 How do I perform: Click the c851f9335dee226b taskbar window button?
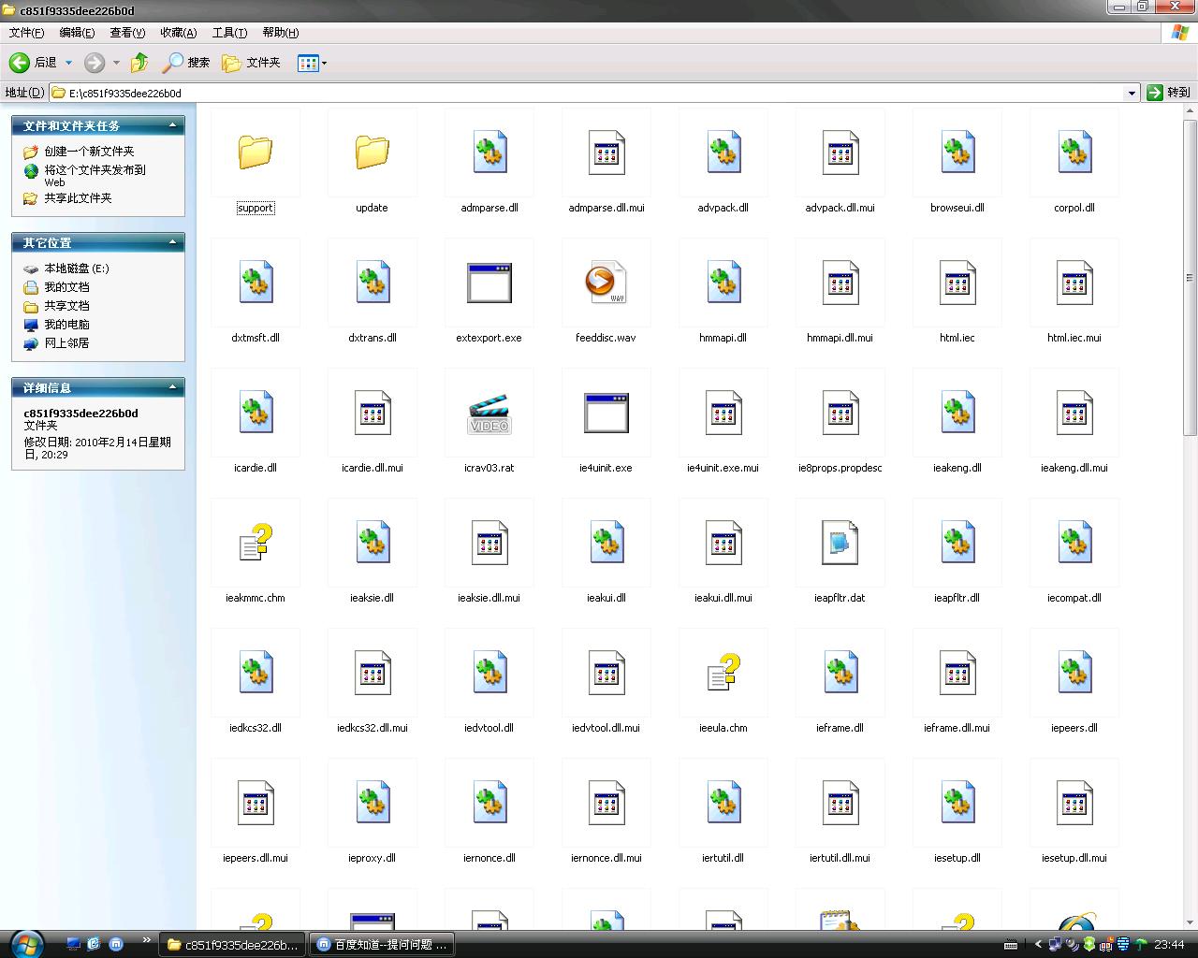coord(232,945)
